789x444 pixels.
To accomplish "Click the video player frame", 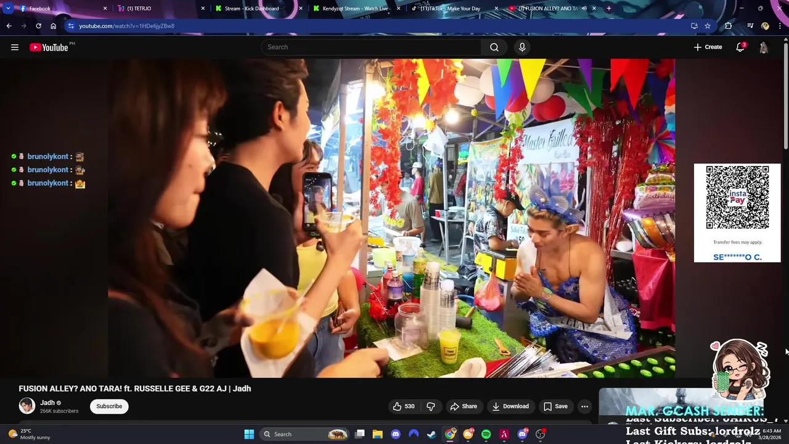I will pyautogui.click(x=391, y=218).
